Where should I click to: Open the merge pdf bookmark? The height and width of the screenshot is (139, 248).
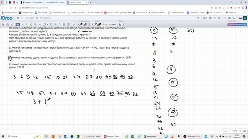point(231,12)
